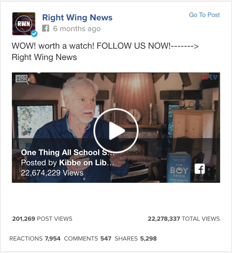Click Posted by Kibbe on Lib text
The width and height of the screenshot is (232, 253).
click(x=68, y=163)
